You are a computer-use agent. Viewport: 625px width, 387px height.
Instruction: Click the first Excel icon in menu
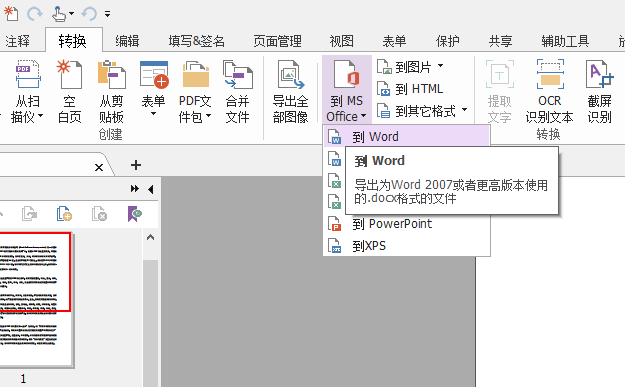335,180
